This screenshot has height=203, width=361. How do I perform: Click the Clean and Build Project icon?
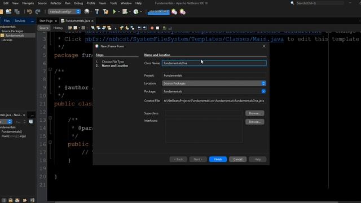coord(105,12)
